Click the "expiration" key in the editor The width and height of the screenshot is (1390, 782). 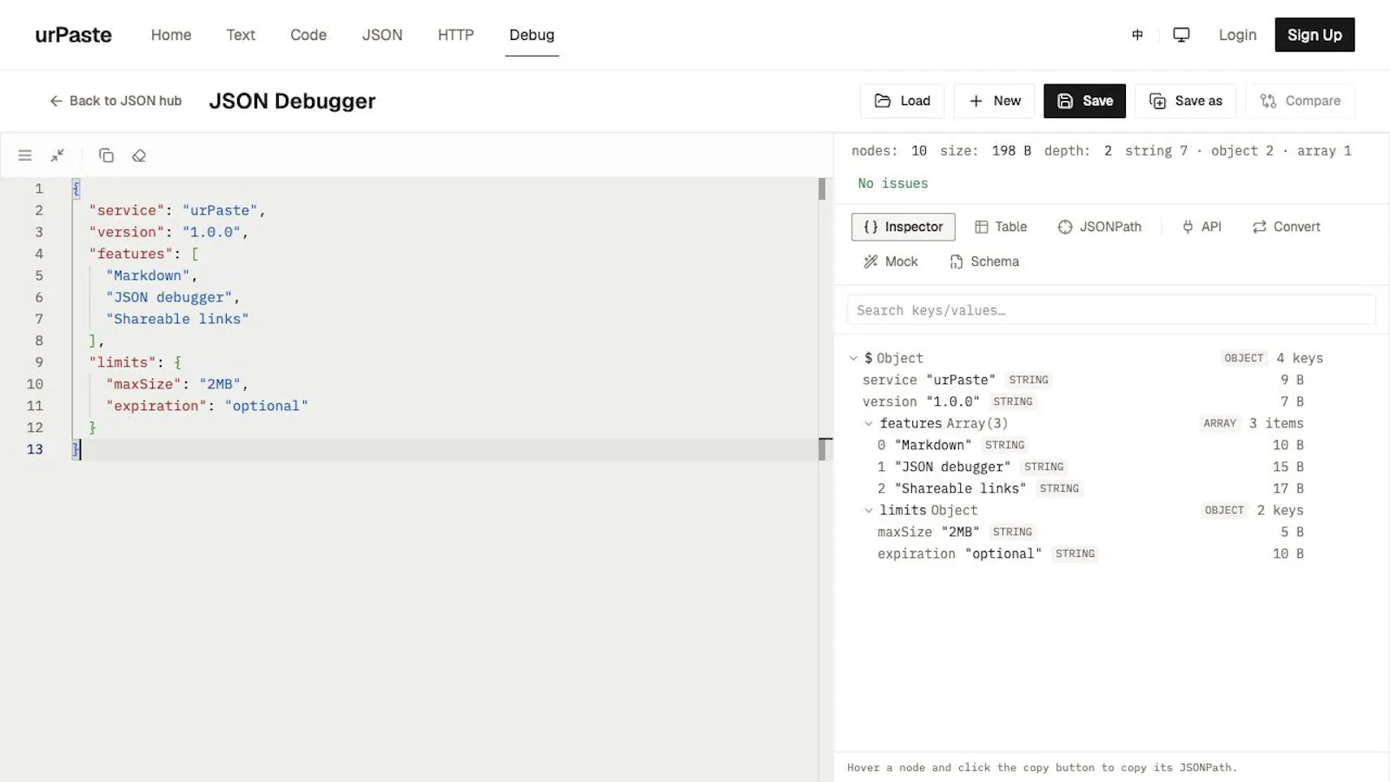point(157,406)
